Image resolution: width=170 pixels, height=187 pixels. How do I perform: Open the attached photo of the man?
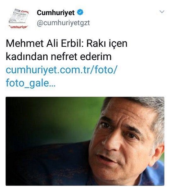click(x=85, y=141)
